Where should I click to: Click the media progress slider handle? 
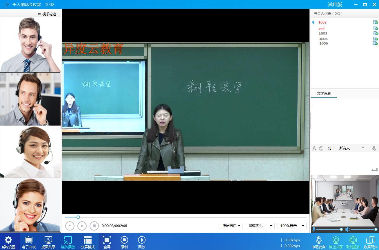click(x=78, y=217)
